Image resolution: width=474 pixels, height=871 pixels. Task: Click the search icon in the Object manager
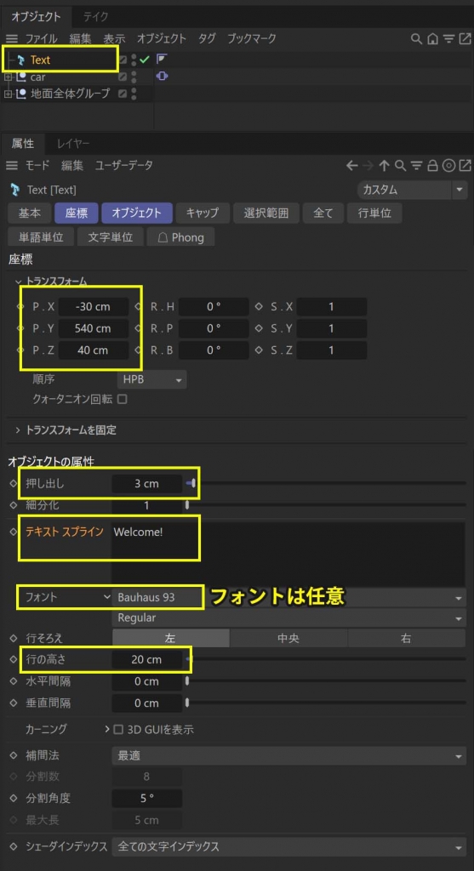415,39
